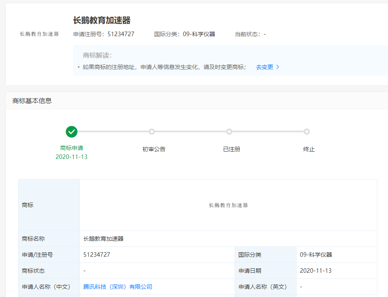The image size is (388, 297).
Task: Click the 初审公告 step circle marker
Action: click(x=152, y=131)
